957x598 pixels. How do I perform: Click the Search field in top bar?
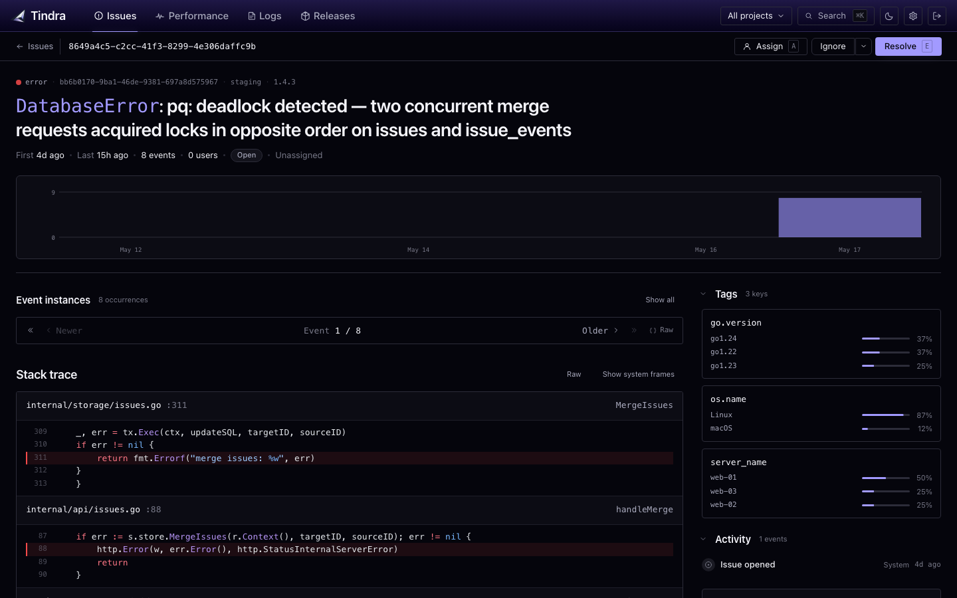click(x=836, y=16)
